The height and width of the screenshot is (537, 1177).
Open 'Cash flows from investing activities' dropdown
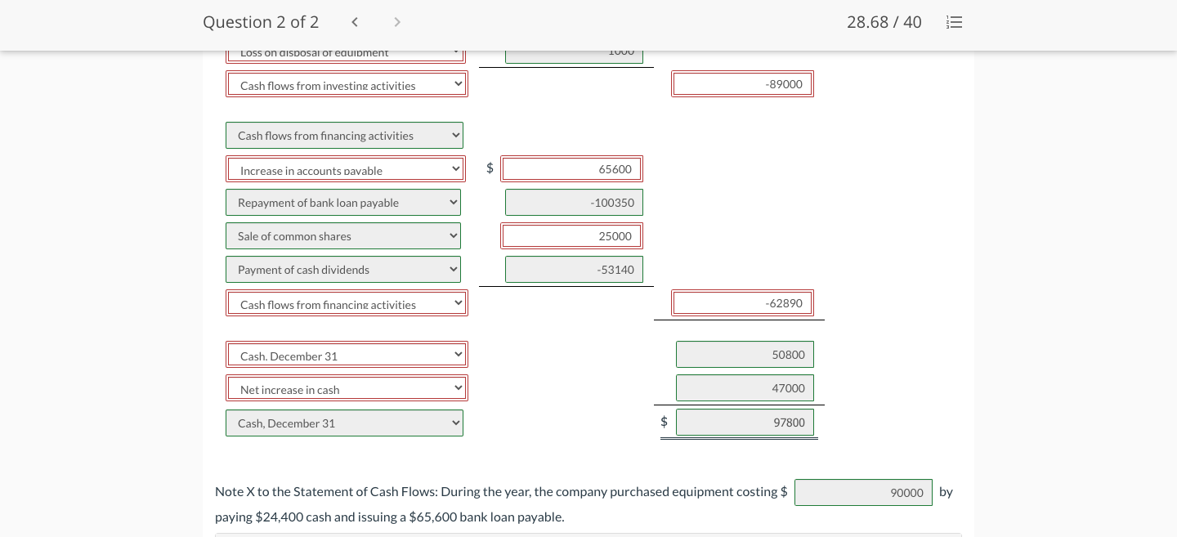tap(347, 84)
